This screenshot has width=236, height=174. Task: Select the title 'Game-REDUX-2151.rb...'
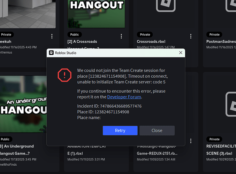click(x=157, y=153)
